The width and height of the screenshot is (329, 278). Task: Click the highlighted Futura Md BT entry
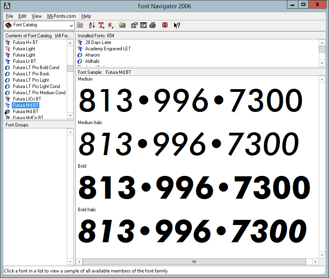point(26,105)
